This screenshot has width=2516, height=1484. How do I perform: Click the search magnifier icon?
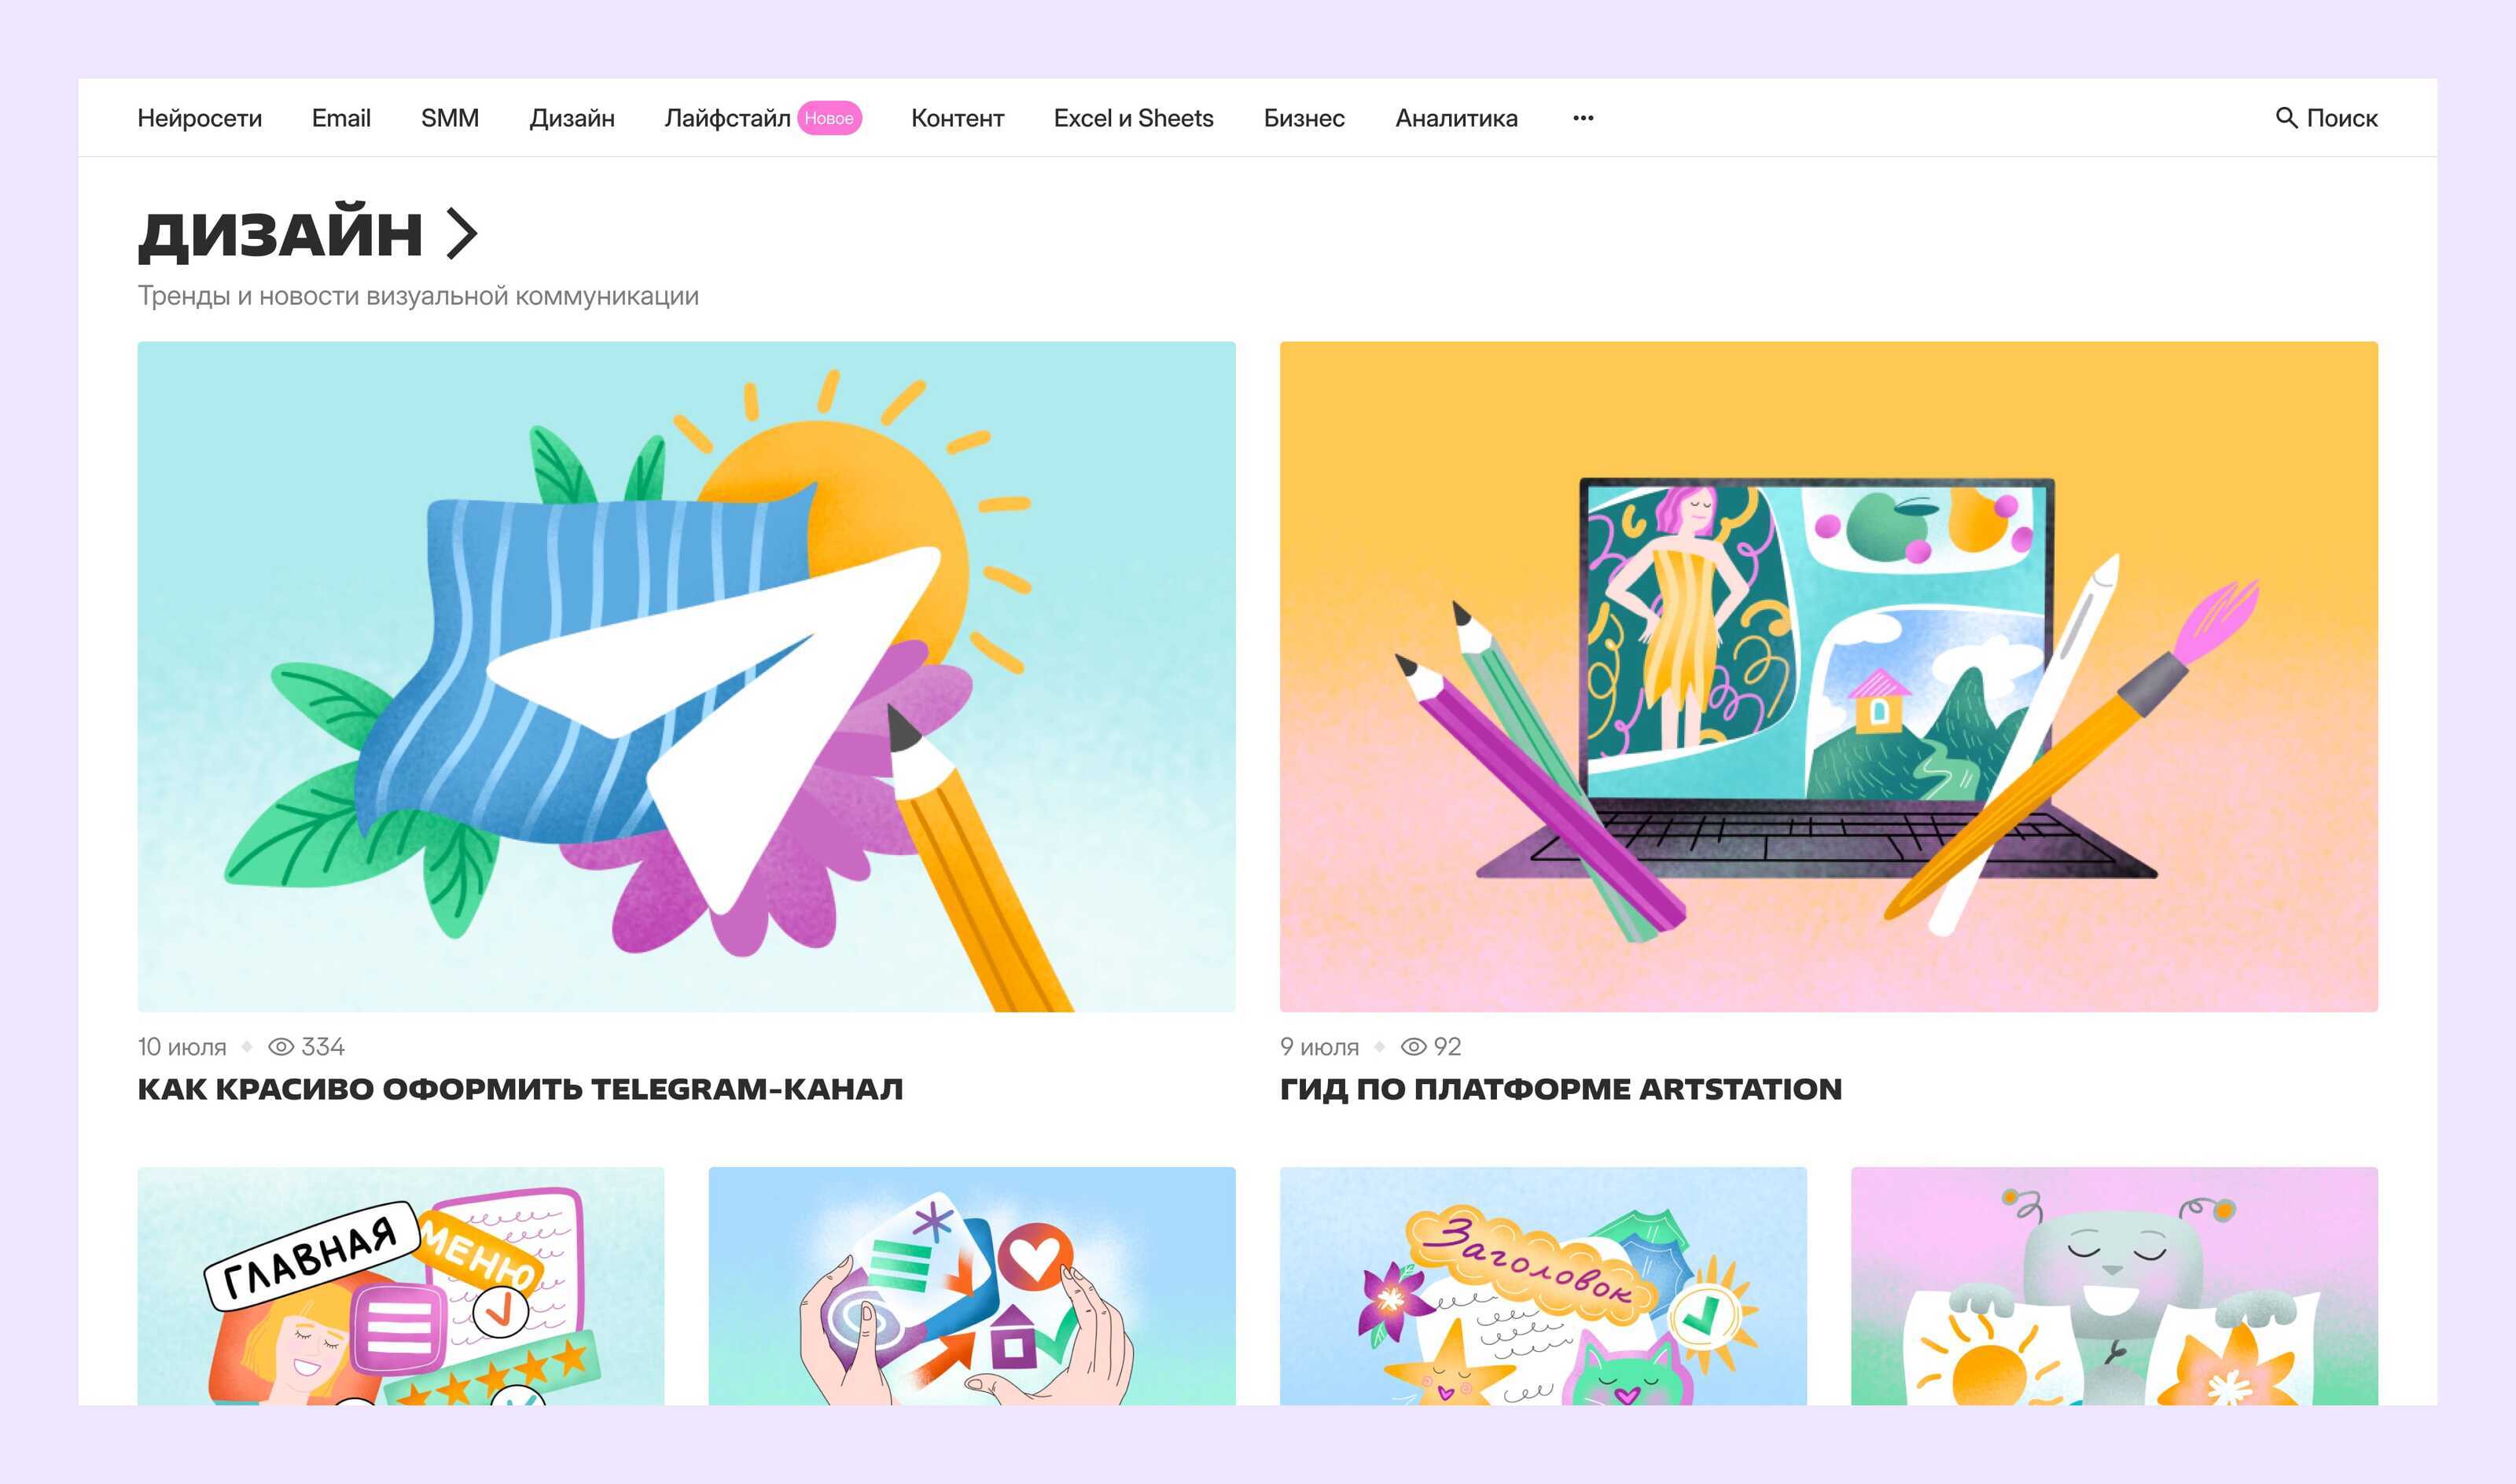click(x=2286, y=118)
